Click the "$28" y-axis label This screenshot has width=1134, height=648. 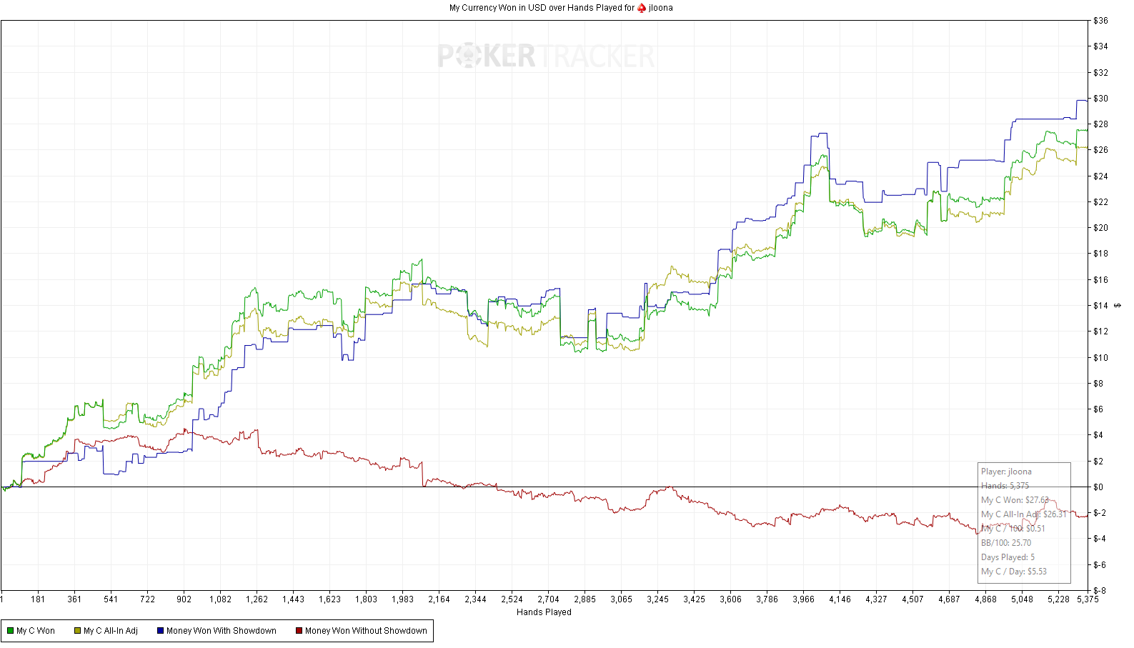[1100, 124]
